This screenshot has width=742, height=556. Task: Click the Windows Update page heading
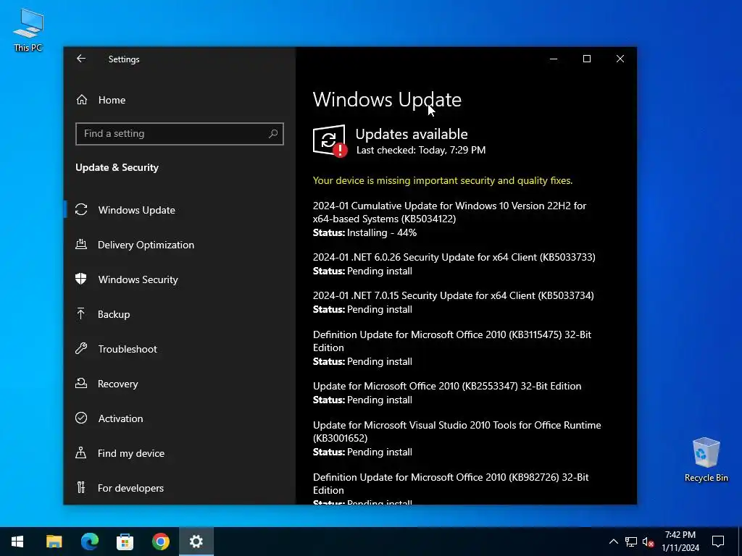[x=387, y=99]
